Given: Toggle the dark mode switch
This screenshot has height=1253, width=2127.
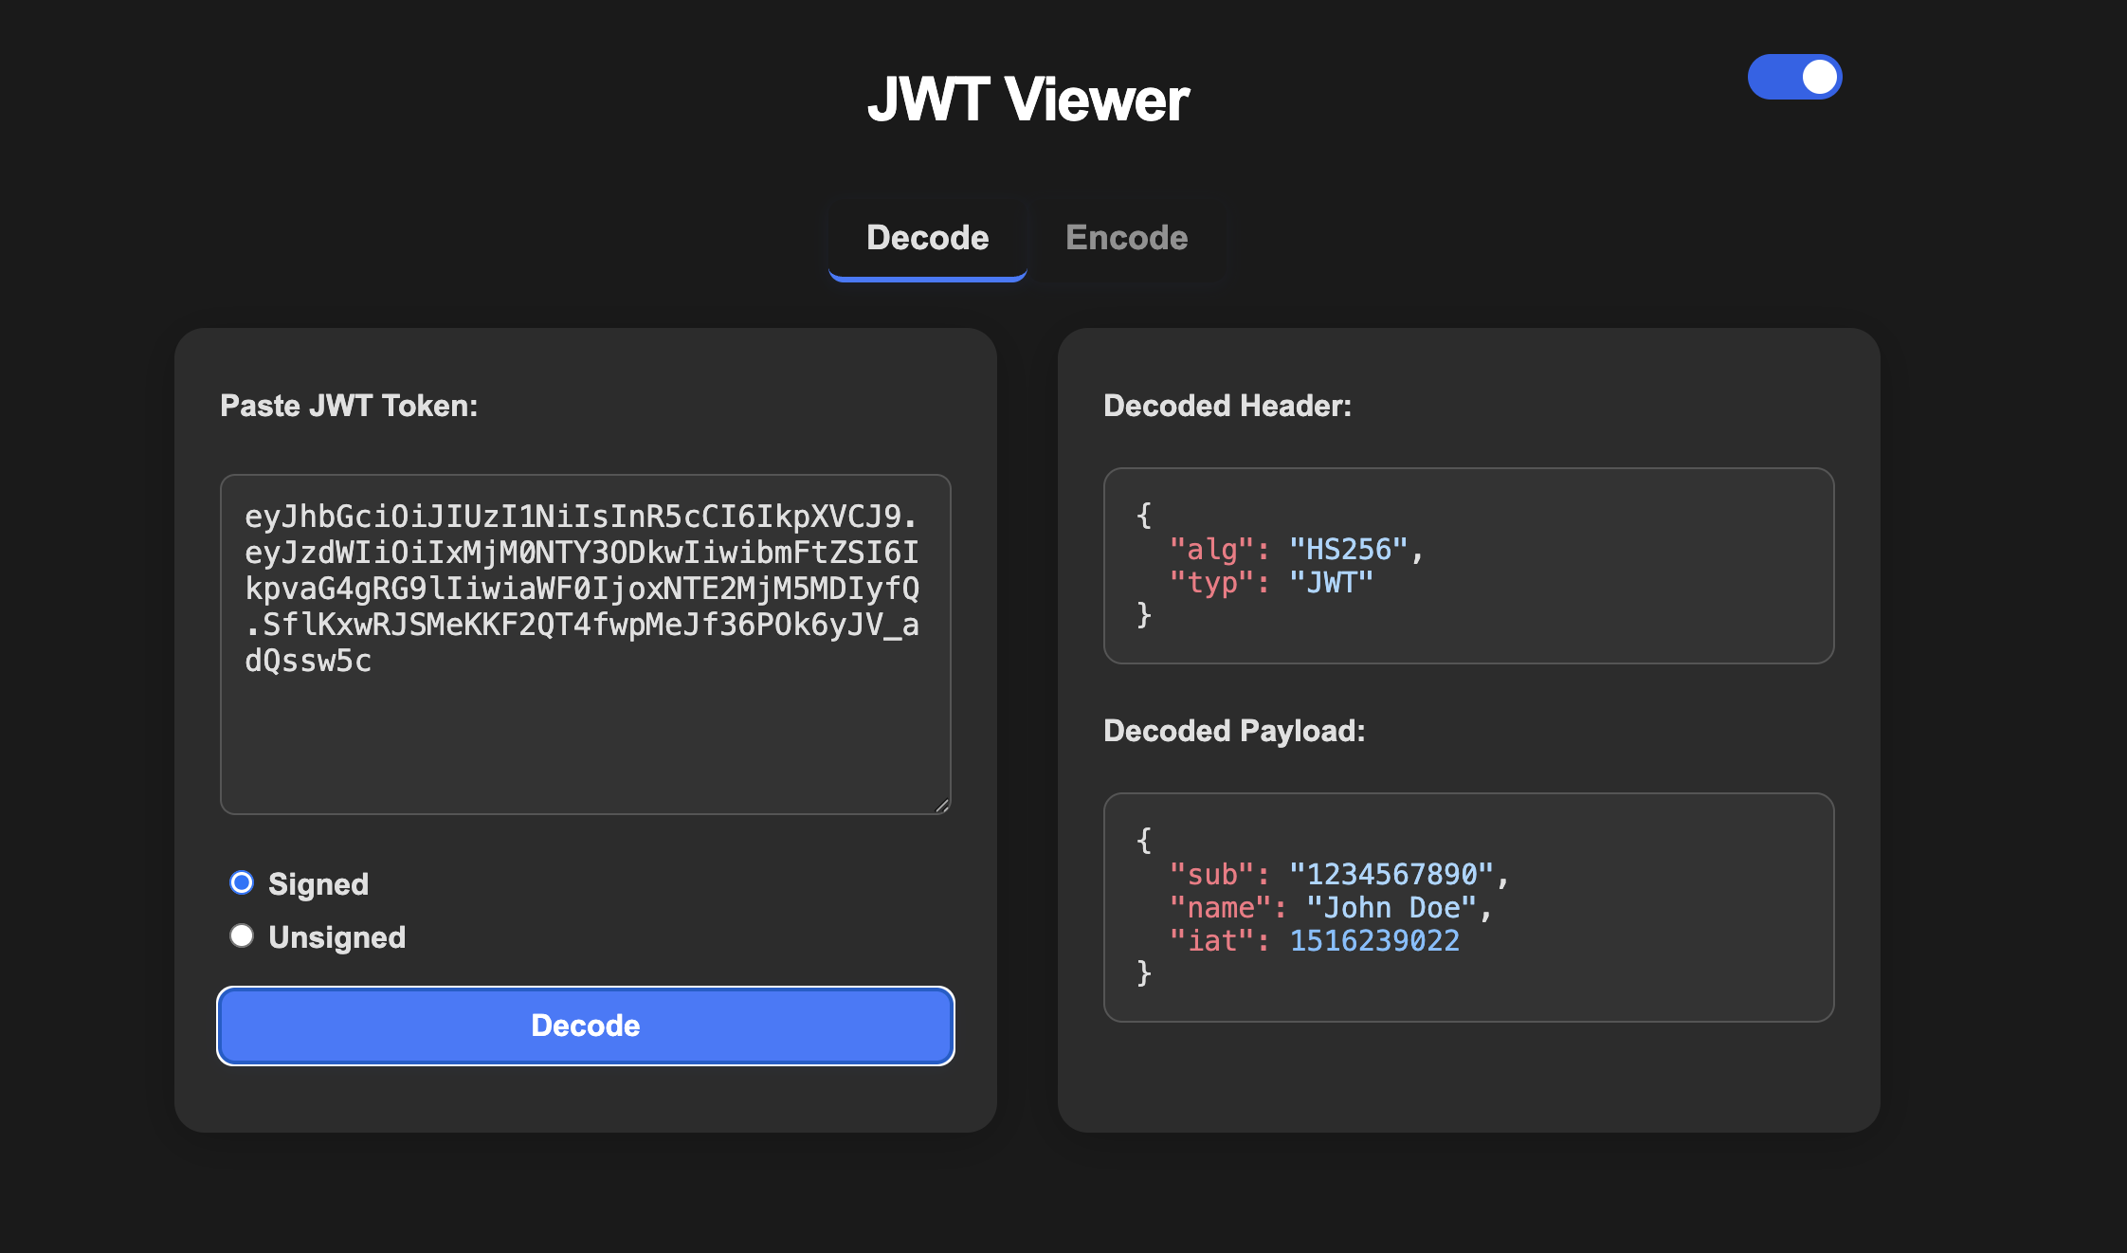Looking at the screenshot, I should [x=1793, y=77].
